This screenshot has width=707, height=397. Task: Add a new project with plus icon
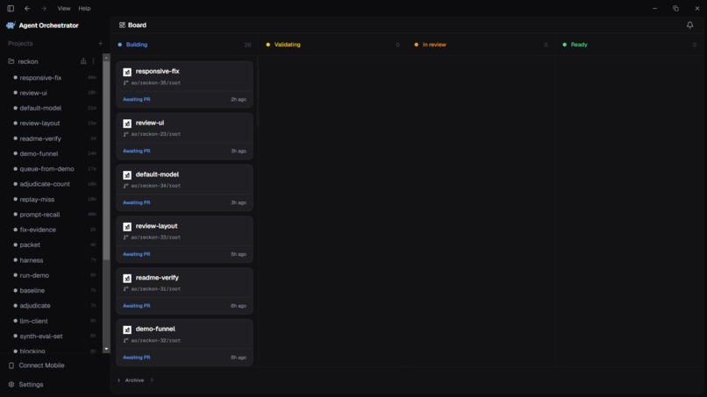click(100, 43)
